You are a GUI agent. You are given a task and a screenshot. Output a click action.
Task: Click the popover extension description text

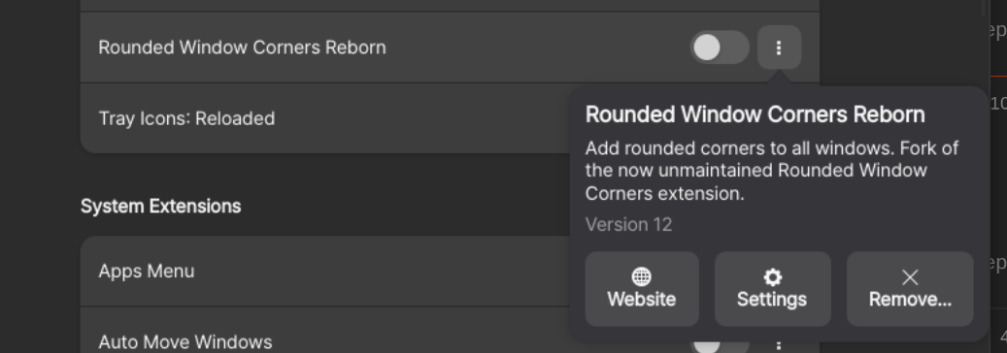pyautogui.click(x=771, y=171)
